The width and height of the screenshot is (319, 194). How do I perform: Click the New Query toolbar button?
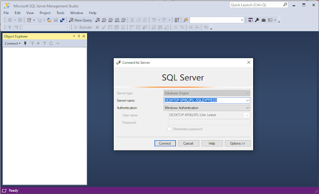click(81, 20)
